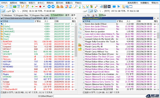
Task: Click red asterisk invert selection icon
Action: point(40,7)
